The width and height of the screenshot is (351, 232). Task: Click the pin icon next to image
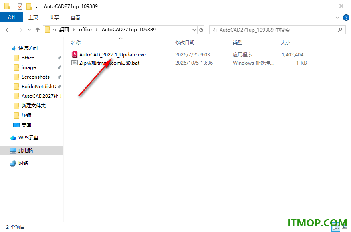pyautogui.click(x=59, y=67)
